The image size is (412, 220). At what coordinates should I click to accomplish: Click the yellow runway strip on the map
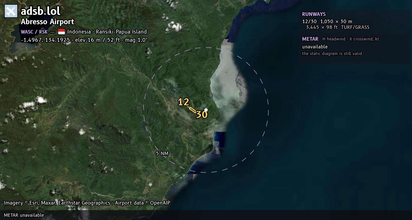click(193, 110)
